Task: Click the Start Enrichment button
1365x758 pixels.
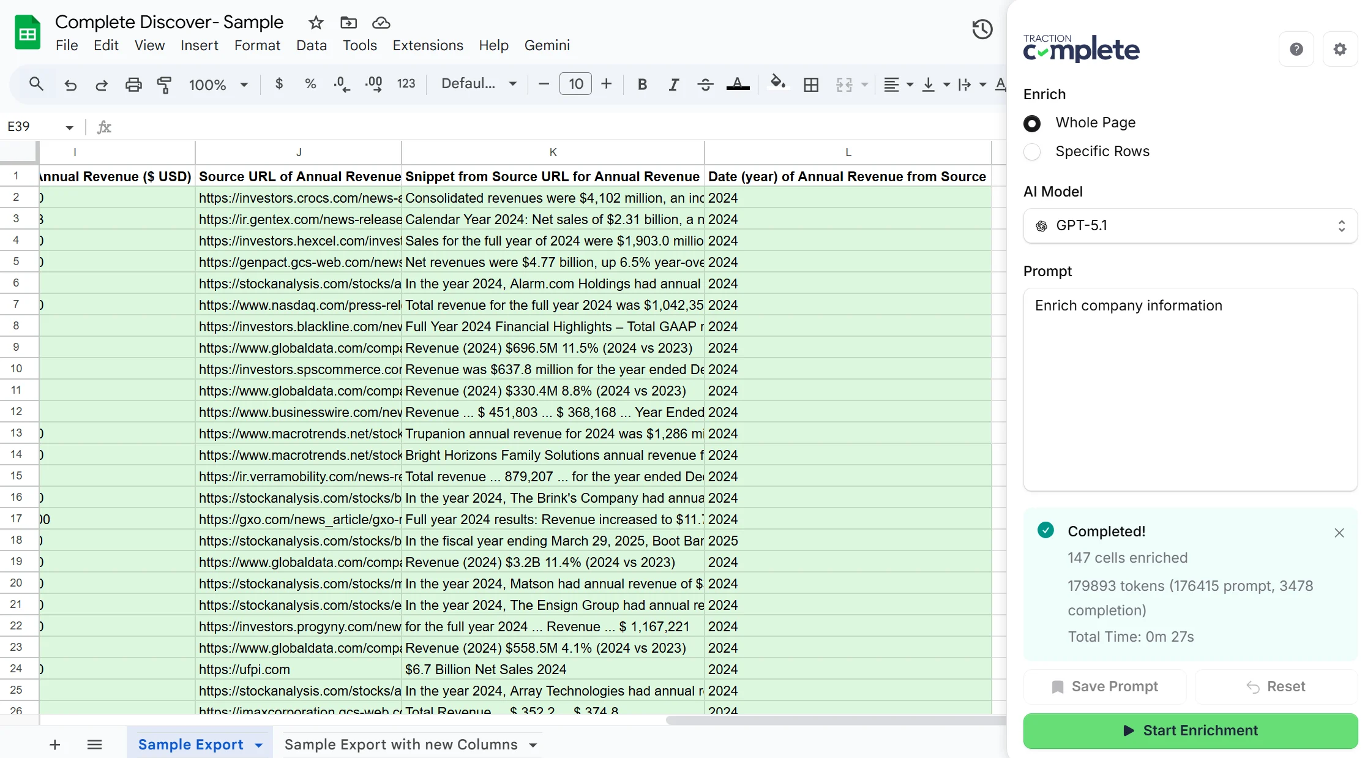Action: [x=1190, y=730]
